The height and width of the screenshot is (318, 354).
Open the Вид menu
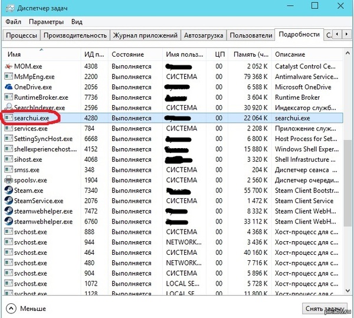(77, 22)
